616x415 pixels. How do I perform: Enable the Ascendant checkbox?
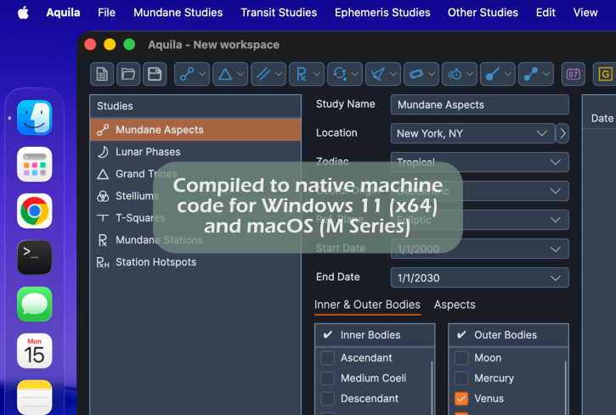coord(328,358)
